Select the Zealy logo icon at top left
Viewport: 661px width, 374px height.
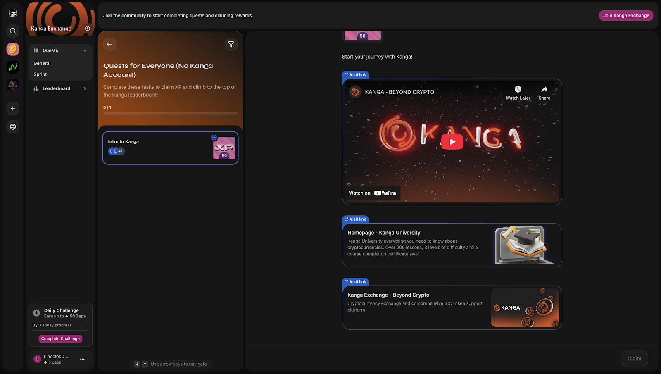13,13
